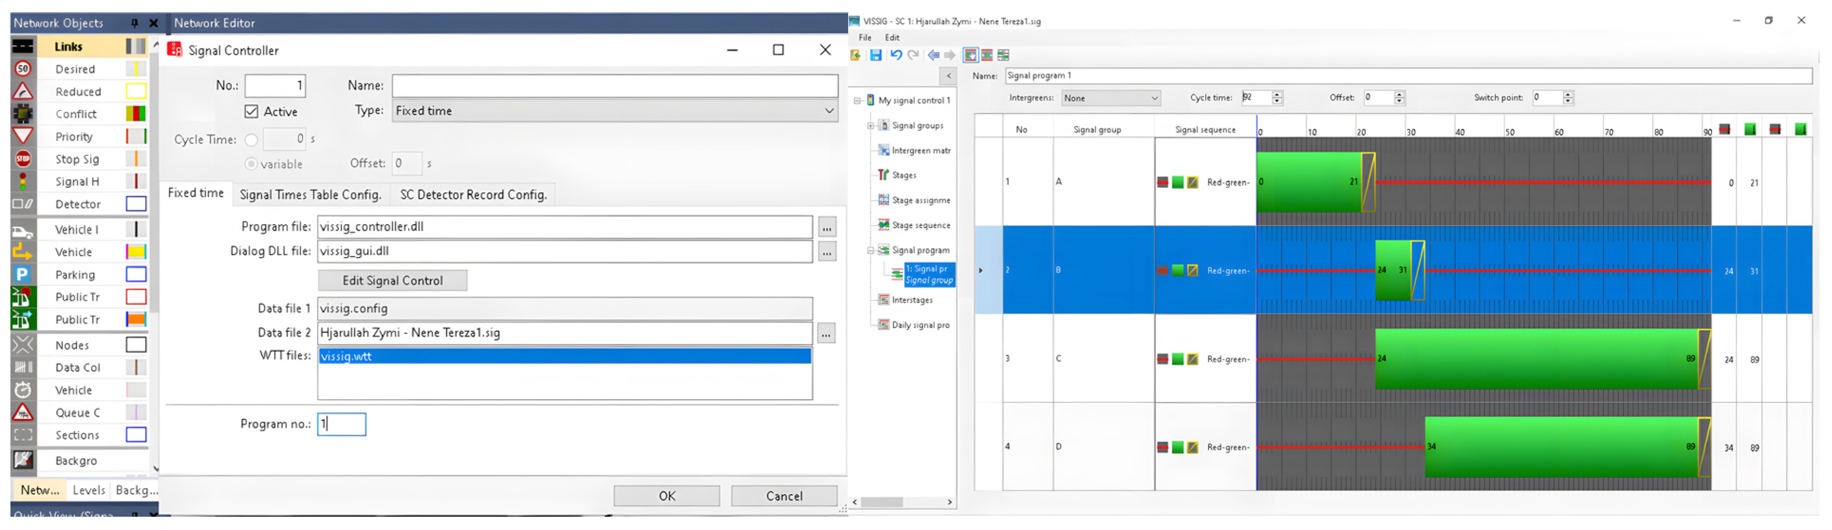Click the signal controller Name input field

click(614, 86)
